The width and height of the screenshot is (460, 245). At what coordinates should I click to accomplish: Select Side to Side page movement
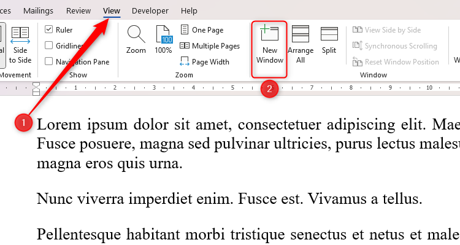[20, 44]
